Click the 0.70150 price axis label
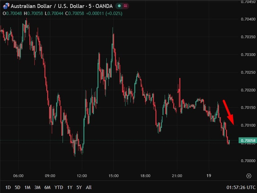257x193 pixels. pos(248,107)
